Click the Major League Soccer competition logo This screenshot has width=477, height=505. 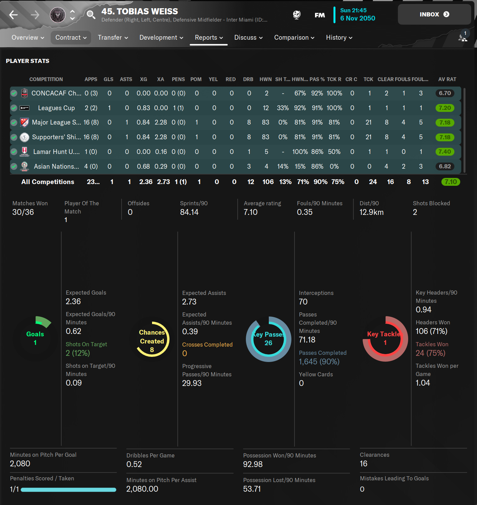(x=24, y=122)
